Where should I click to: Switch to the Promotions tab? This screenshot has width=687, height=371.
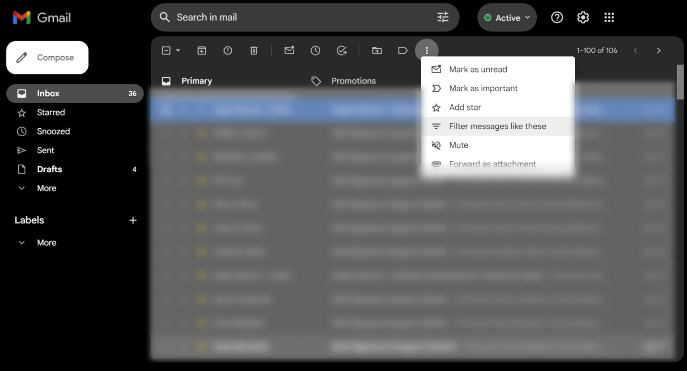coord(353,81)
